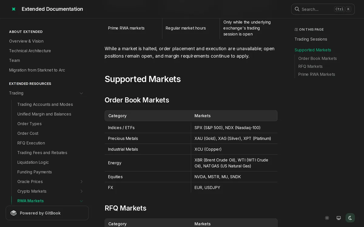Click the Energy category cell
This screenshot has width=364, height=227.
point(148,163)
